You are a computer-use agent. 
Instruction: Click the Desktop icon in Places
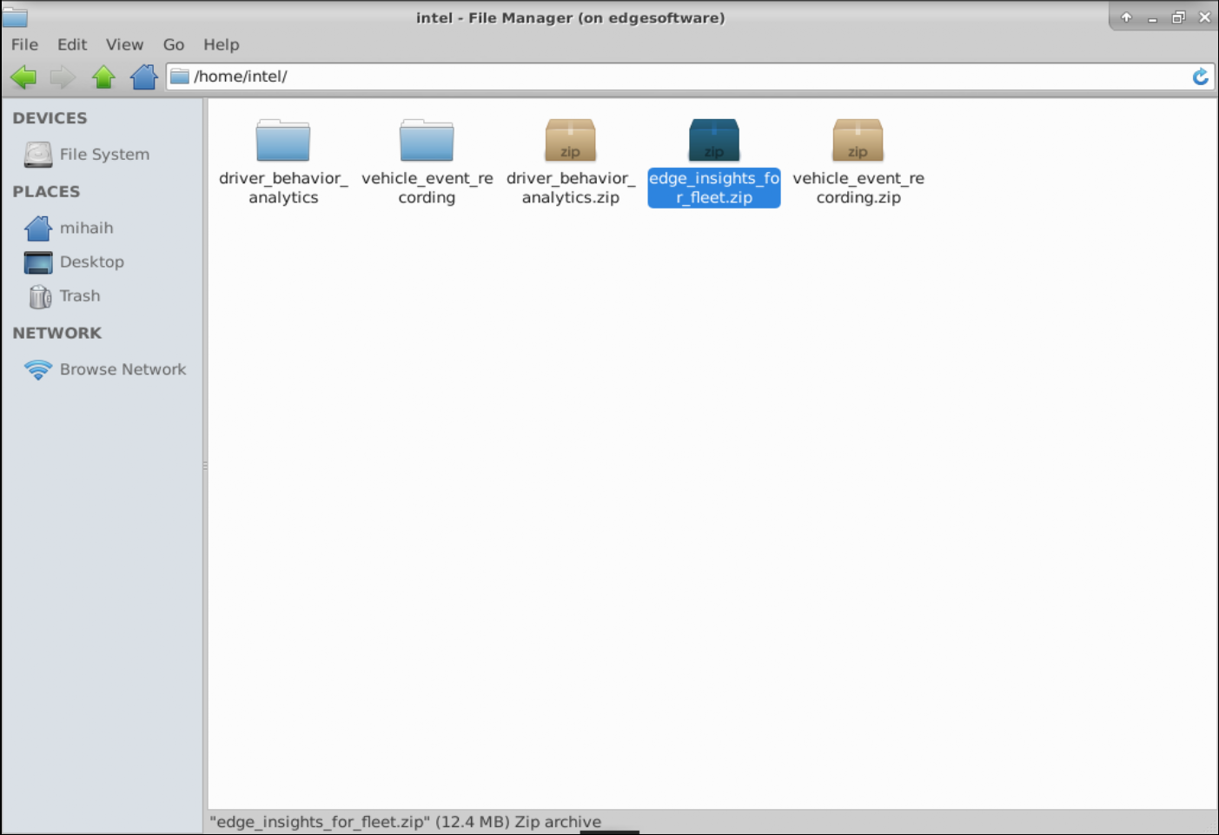click(38, 262)
